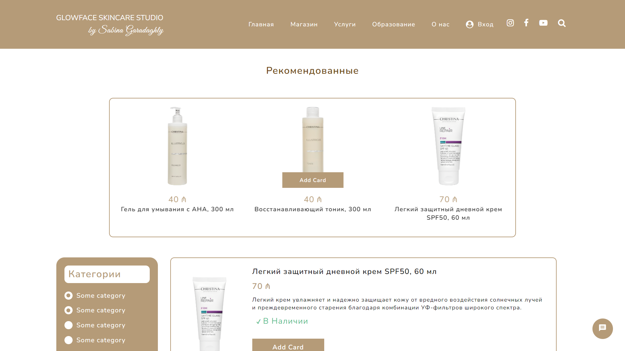Open the Facebook page icon
This screenshot has width=625, height=351.
point(526,23)
